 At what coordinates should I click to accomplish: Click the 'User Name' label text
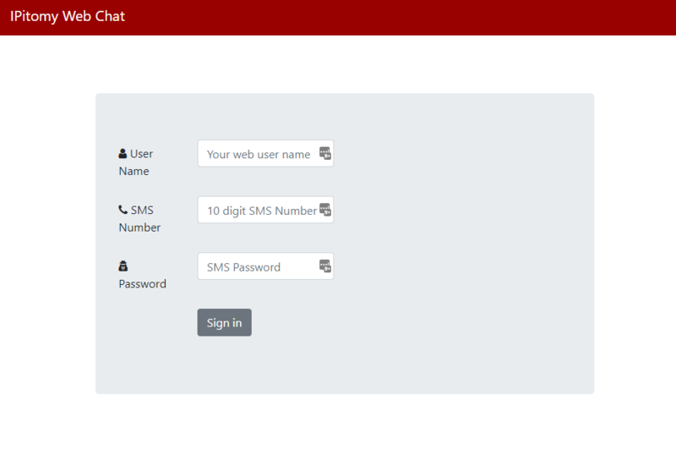[x=135, y=162]
